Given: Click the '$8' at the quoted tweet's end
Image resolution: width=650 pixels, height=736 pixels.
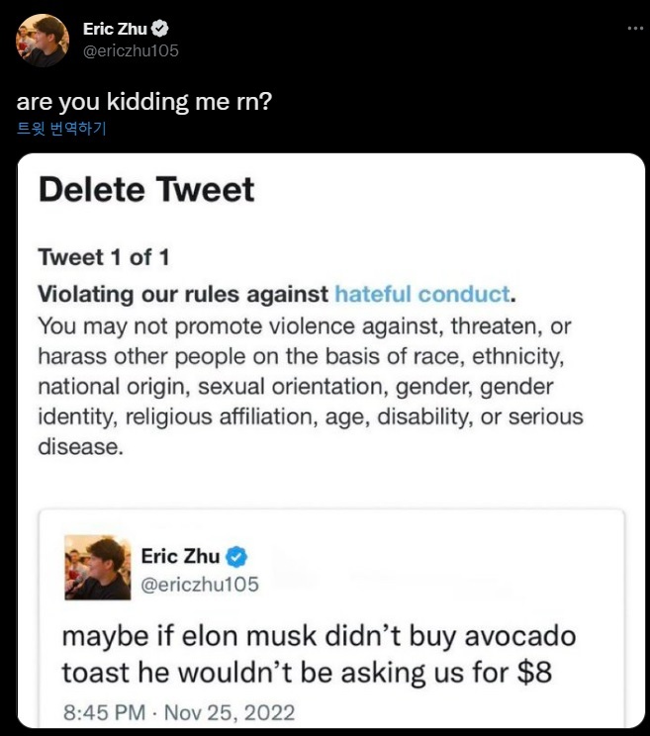Looking at the screenshot, I should [x=535, y=673].
